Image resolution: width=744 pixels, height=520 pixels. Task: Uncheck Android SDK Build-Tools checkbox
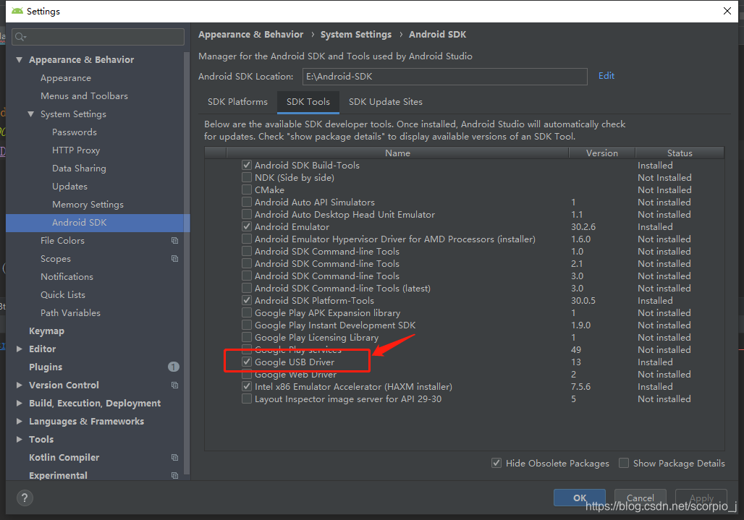pyautogui.click(x=247, y=165)
